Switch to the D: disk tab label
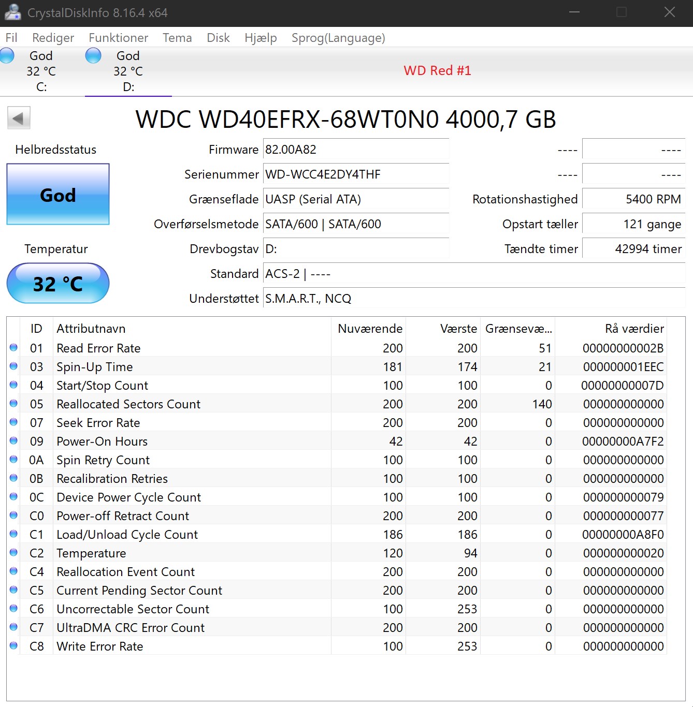This screenshot has width=693, height=707. coord(128,87)
